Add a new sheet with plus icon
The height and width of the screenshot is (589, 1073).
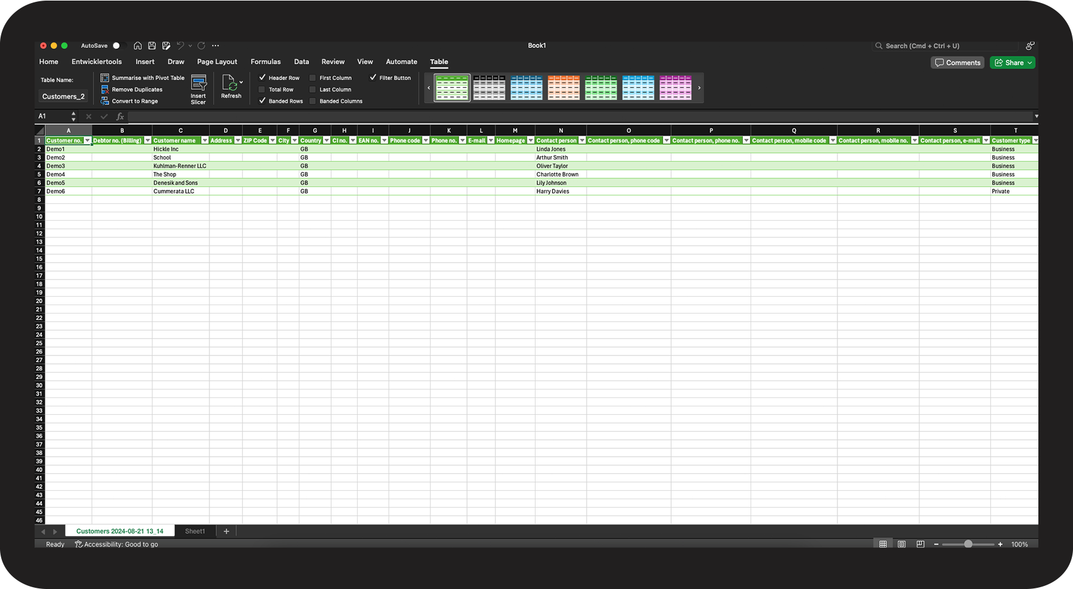(227, 531)
